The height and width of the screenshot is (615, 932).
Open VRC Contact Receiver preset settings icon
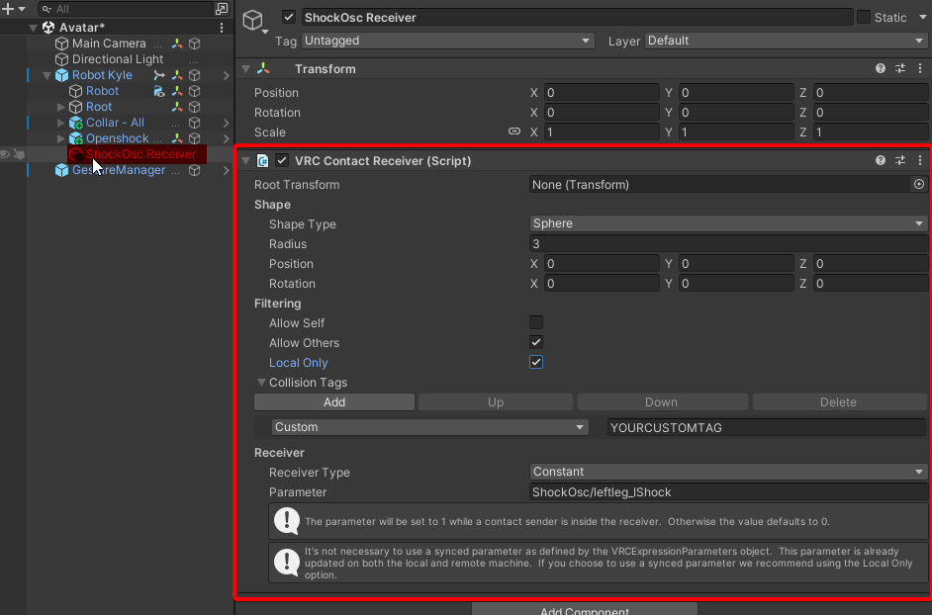pyautogui.click(x=900, y=160)
